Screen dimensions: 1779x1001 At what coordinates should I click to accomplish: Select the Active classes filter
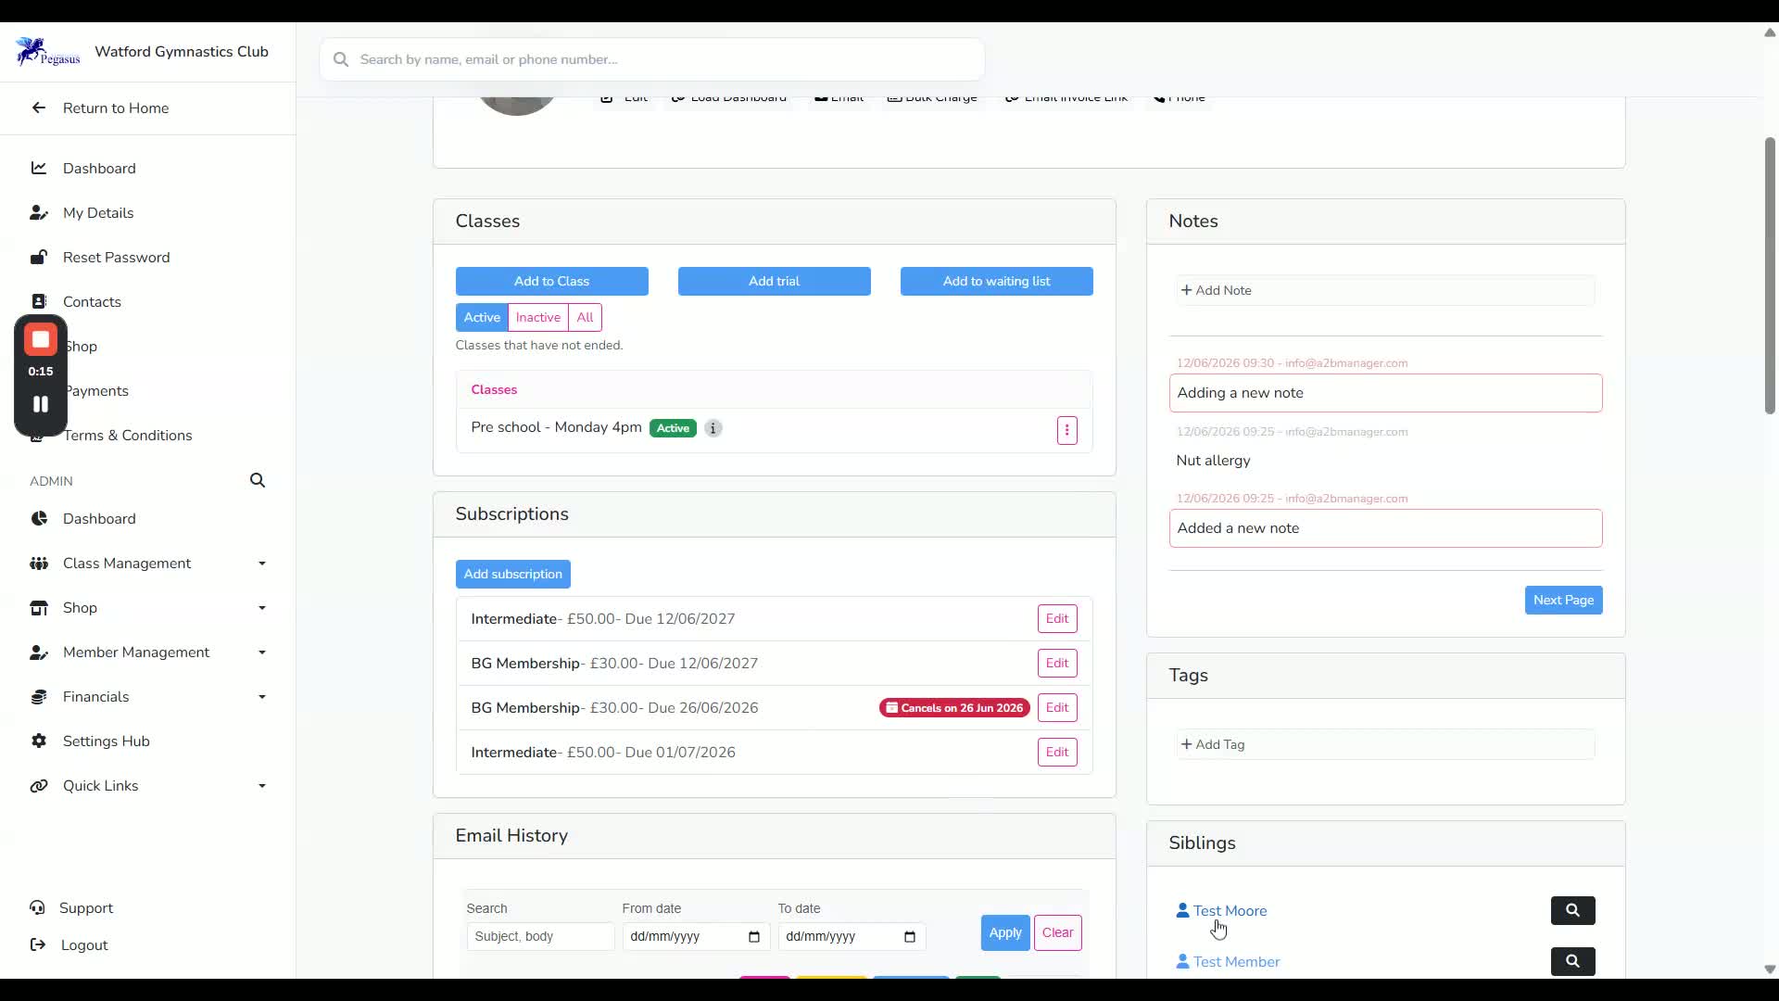click(x=482, y=317)
